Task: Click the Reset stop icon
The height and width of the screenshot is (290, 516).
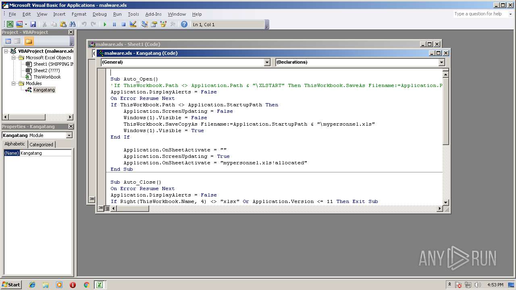Action: pyautogui.click(x=123, y=25)
